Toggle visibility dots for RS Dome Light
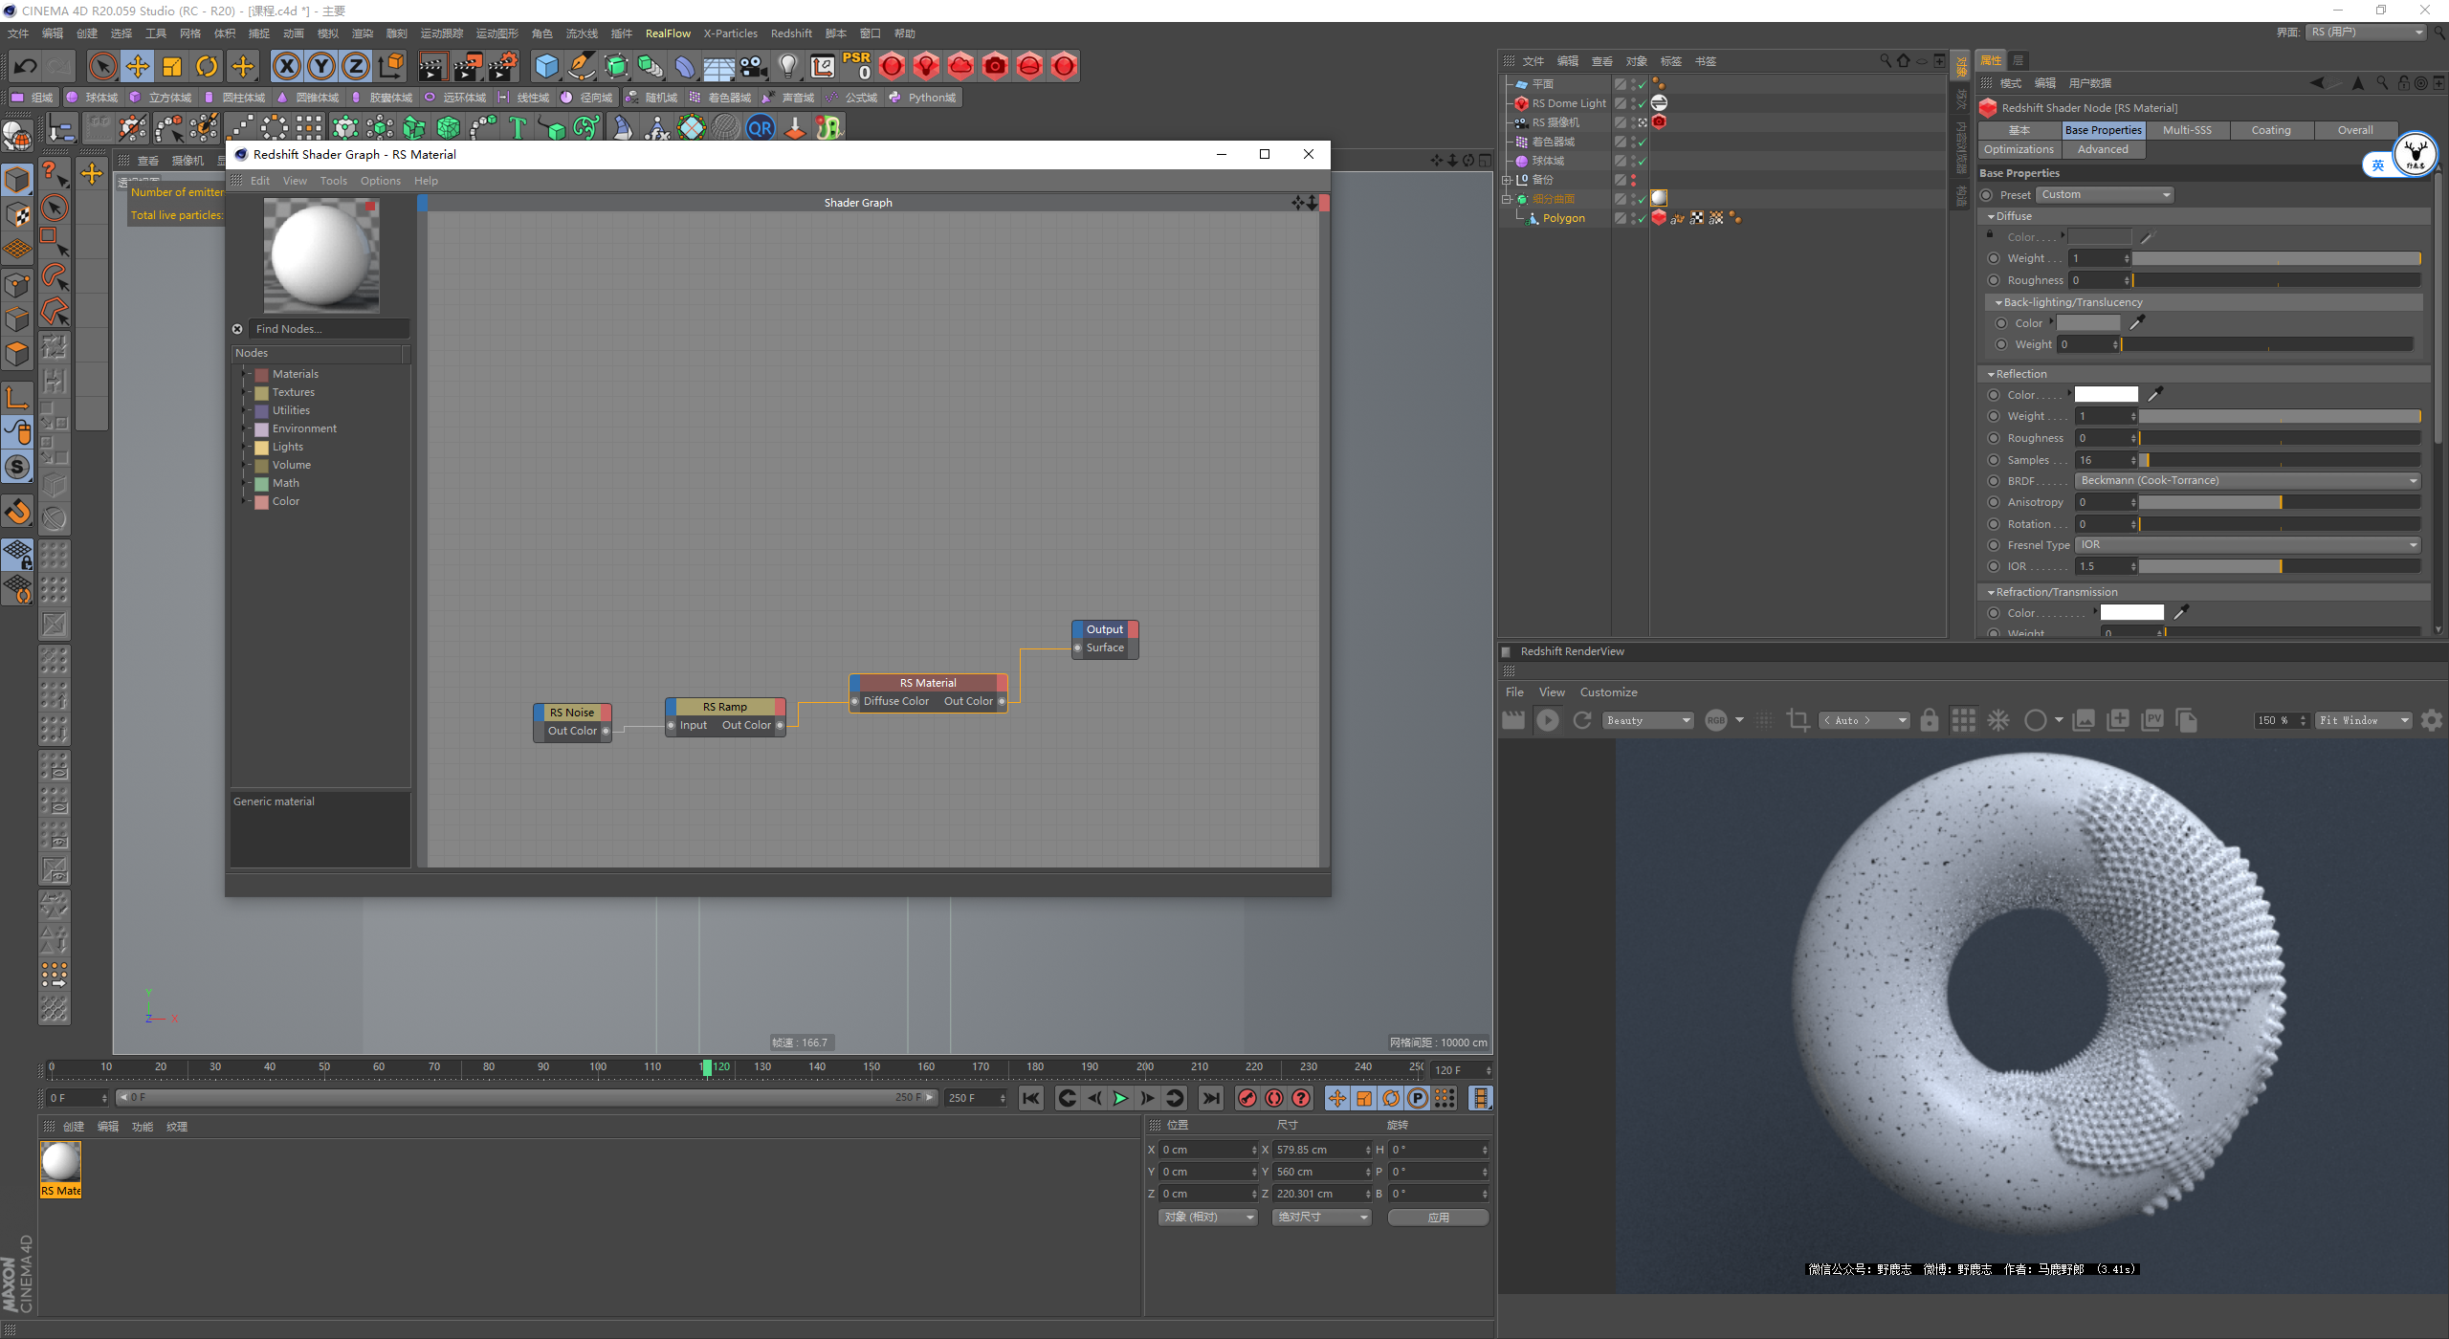Viewport: 2449px width, 1339px height. pyautogui.click(x=1633, y=103)
